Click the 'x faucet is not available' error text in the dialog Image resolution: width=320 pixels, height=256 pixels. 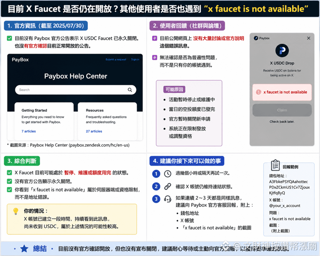[285, 92]
